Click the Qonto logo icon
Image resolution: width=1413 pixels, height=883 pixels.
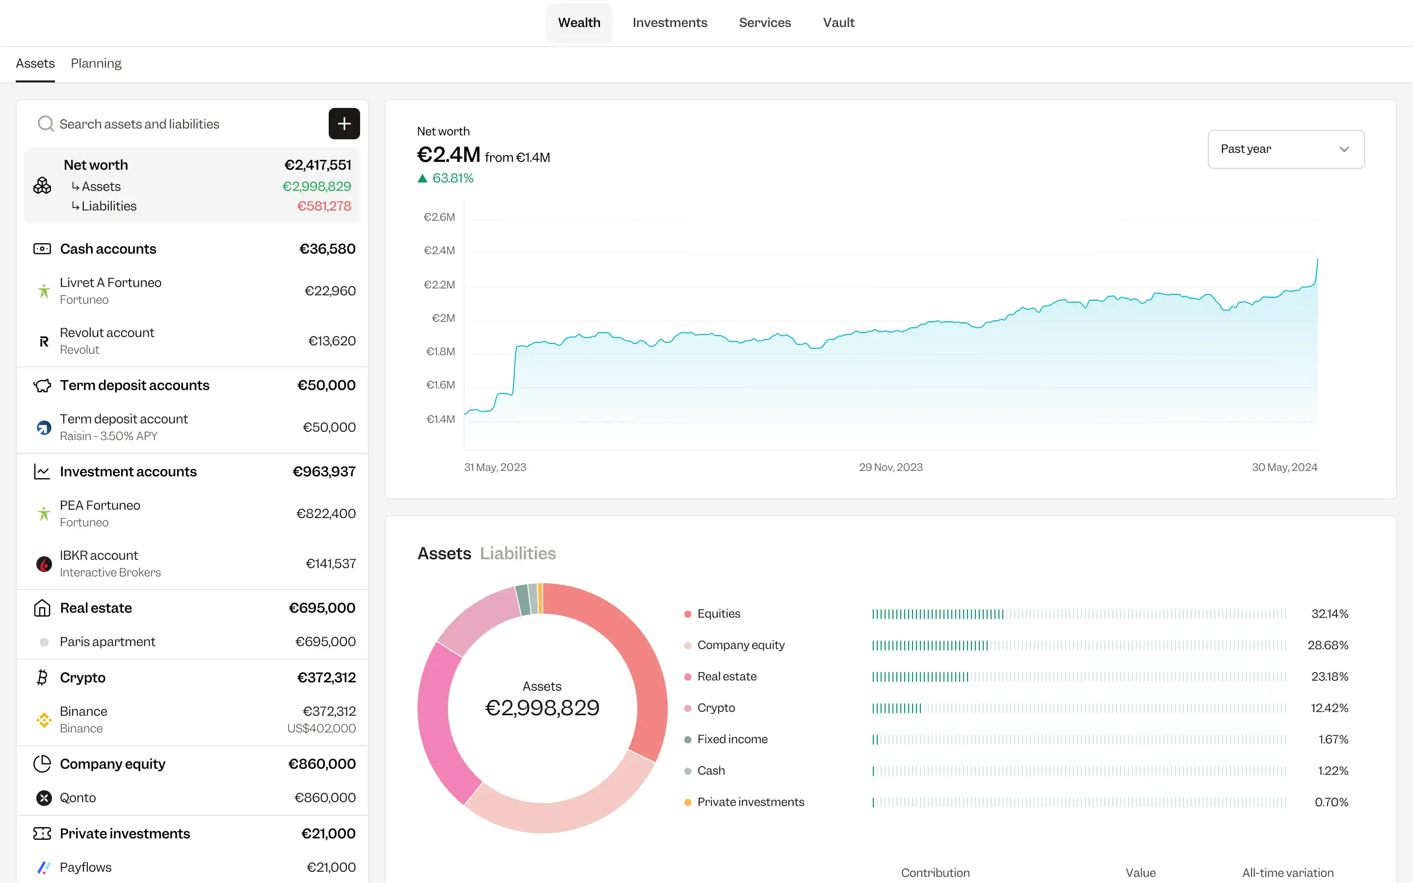point(44,798)
